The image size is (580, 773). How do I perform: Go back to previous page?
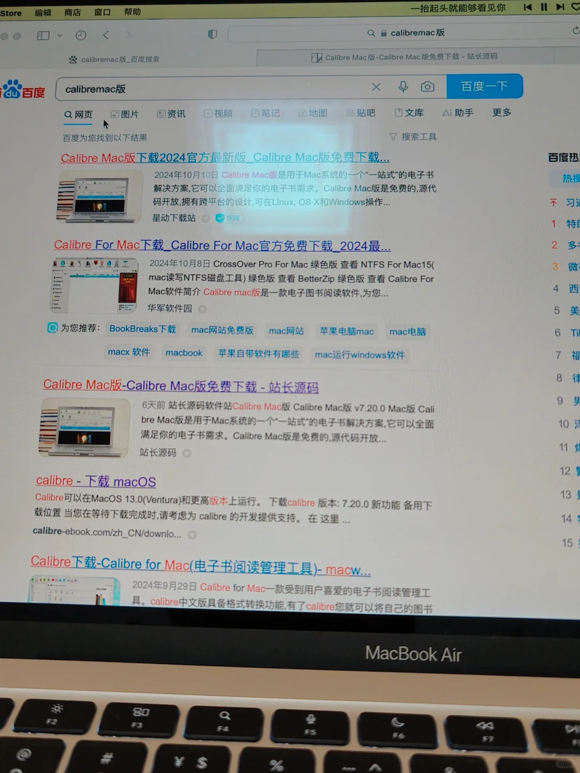[x=106, y=35]
